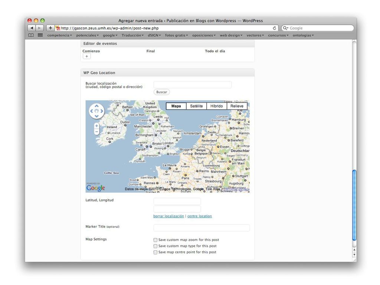Image resolution: width=380 pixels, height=285 pixels.
Task: Go forward with the browser forward arrow
Action: [39, 28]
